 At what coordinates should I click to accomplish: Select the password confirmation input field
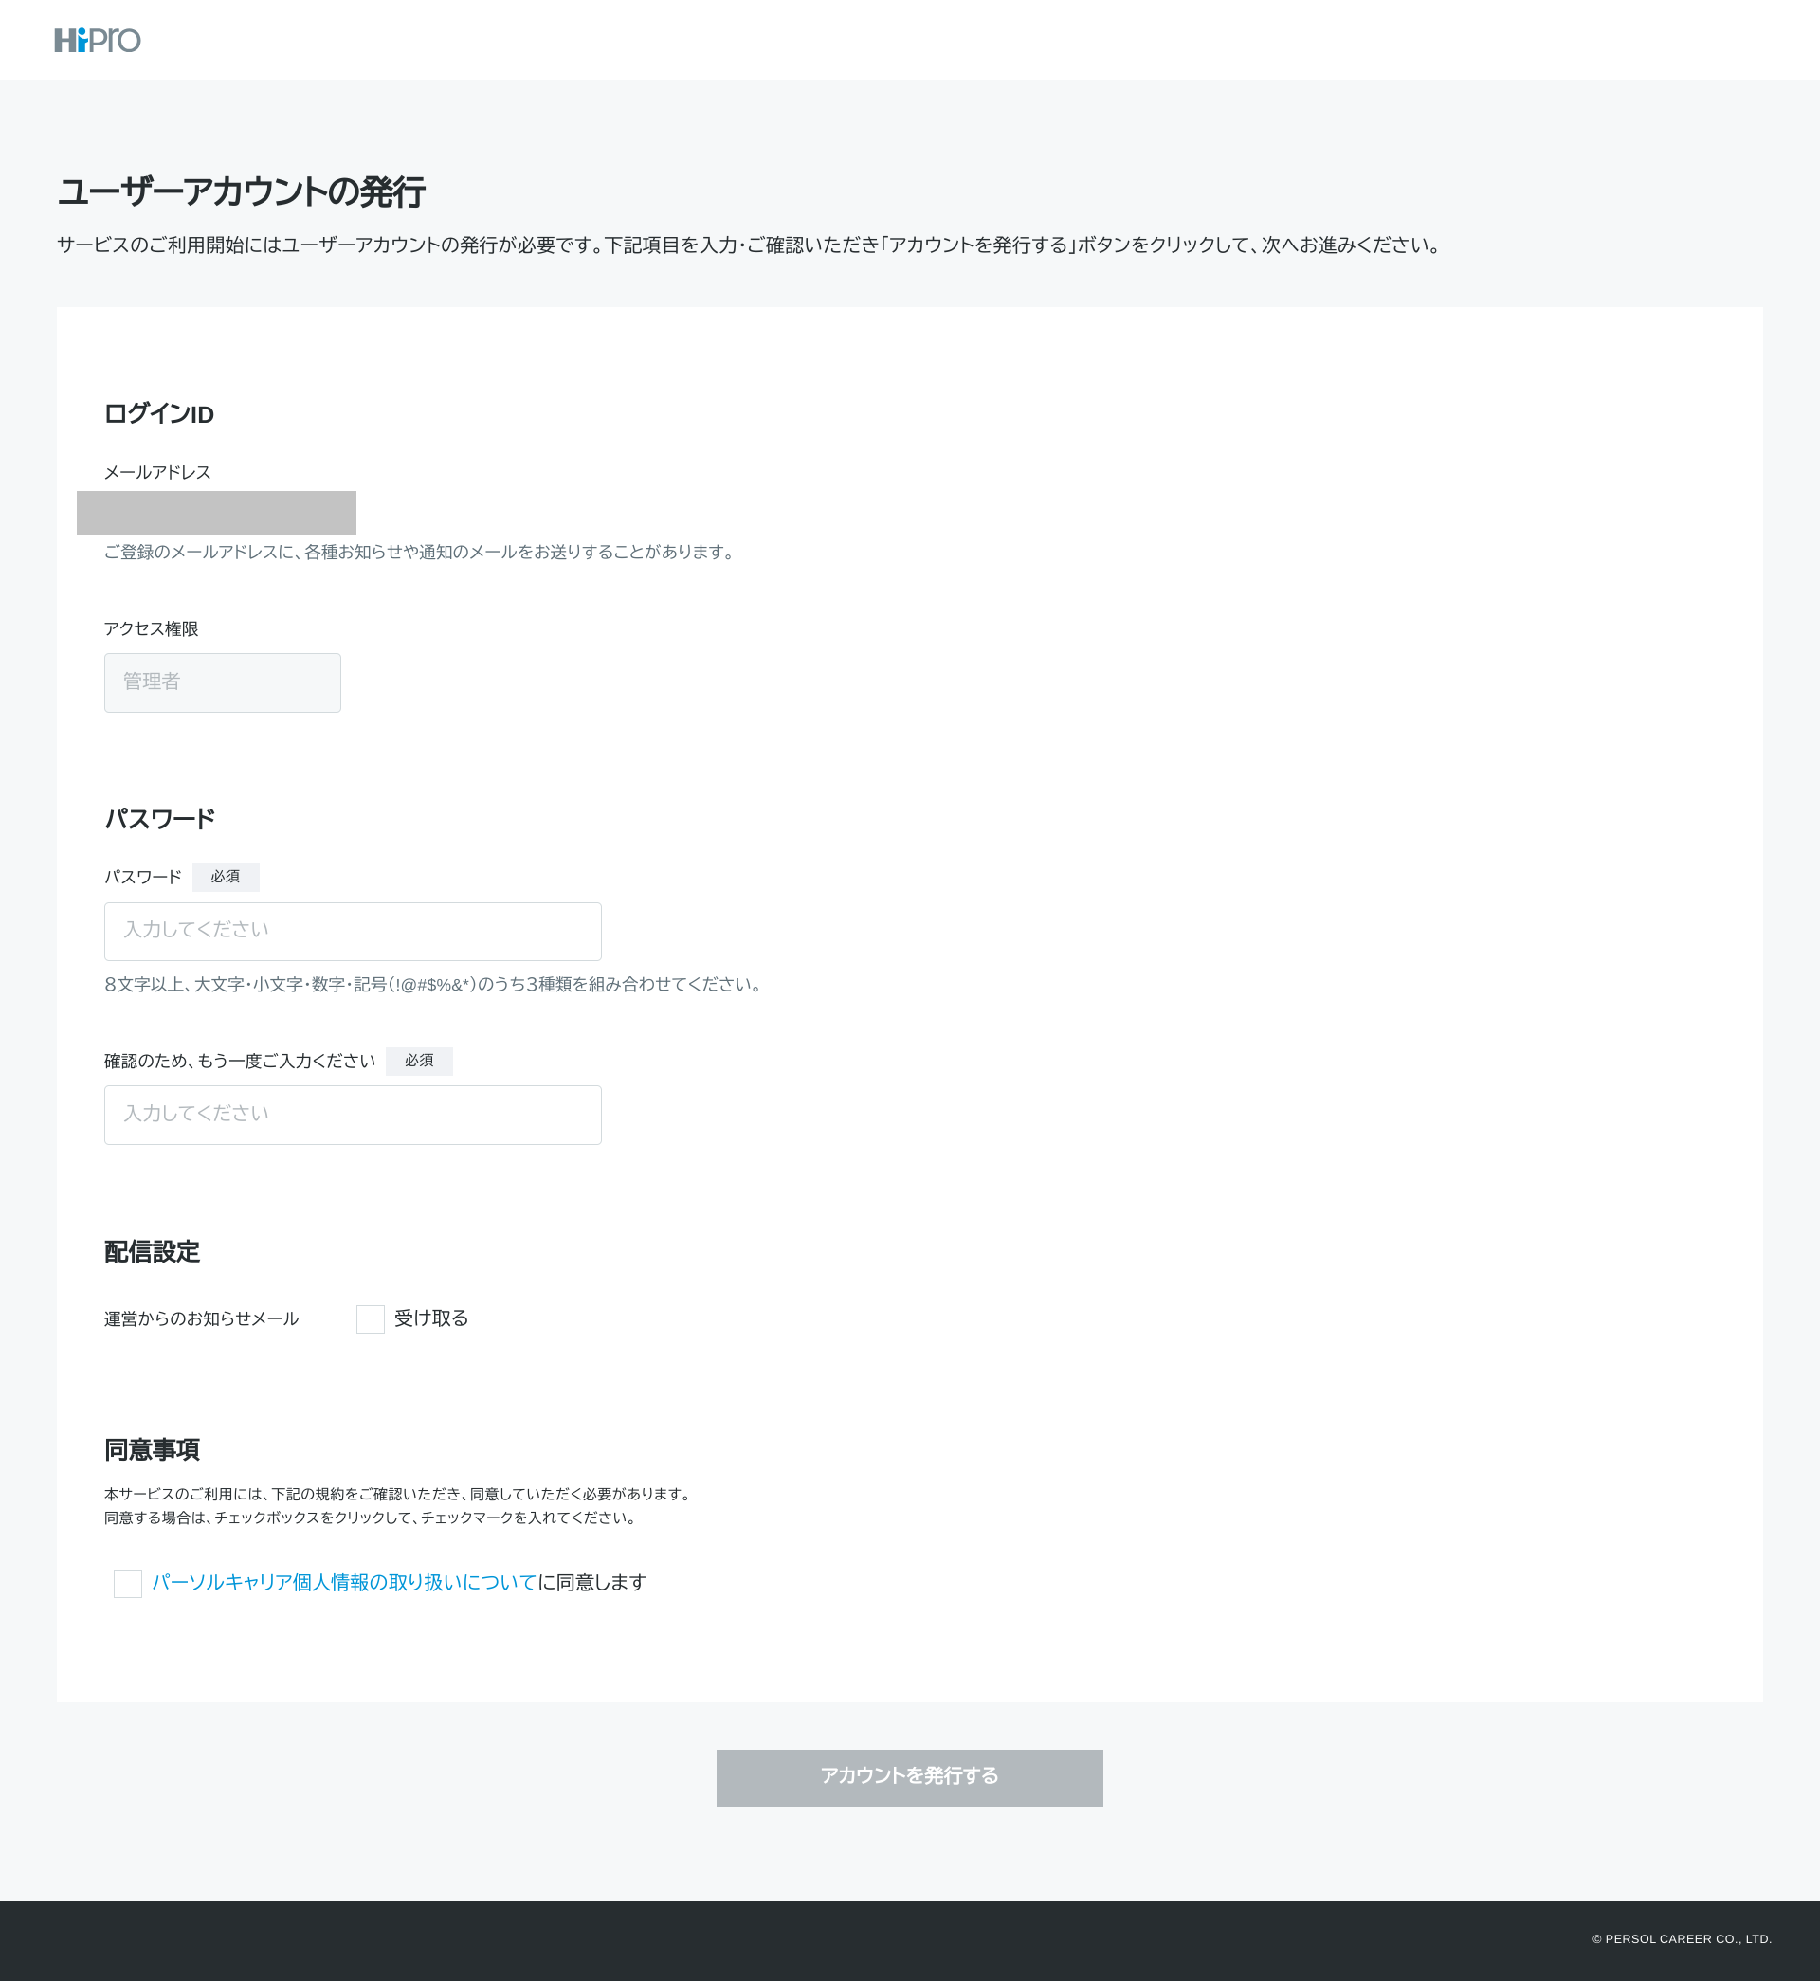point(352,1114)
